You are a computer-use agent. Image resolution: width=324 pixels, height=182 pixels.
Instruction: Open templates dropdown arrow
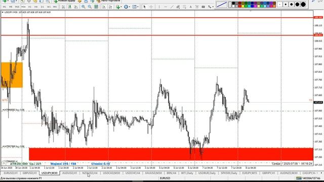[138, 7]
